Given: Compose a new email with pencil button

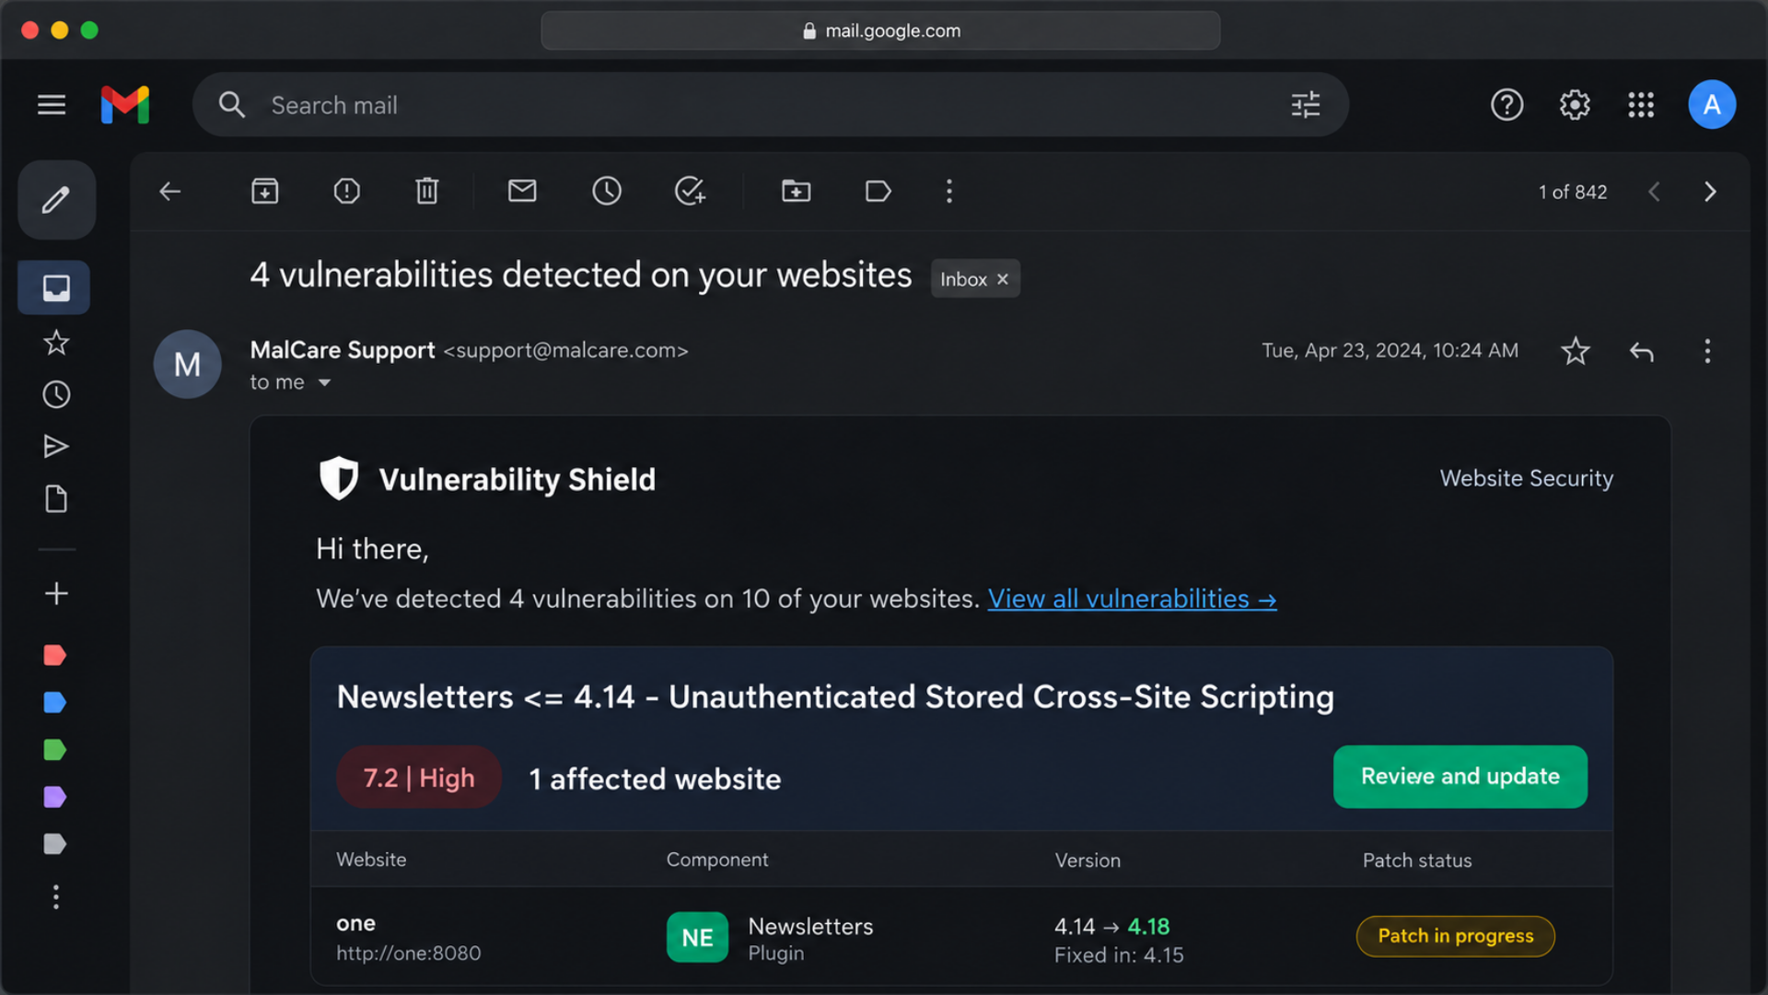Looking at the screenshot, I should point(56,200).
